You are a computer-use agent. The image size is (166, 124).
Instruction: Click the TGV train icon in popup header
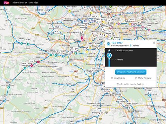[x=108, y=43]
